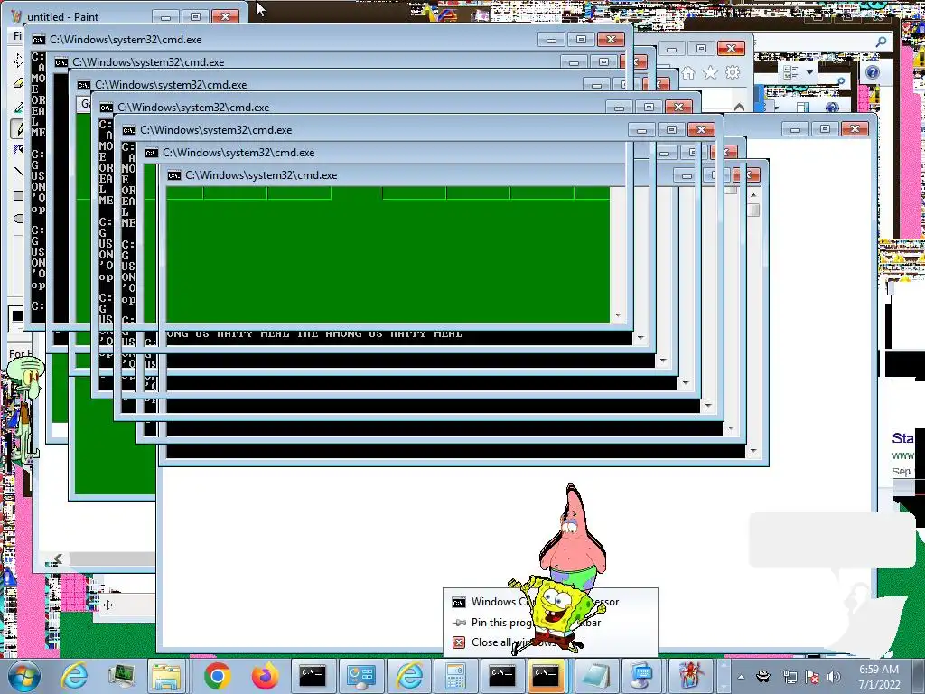Launch Google Chrome from the taskbar
925x694 pixels.
(x=217, y=676)
